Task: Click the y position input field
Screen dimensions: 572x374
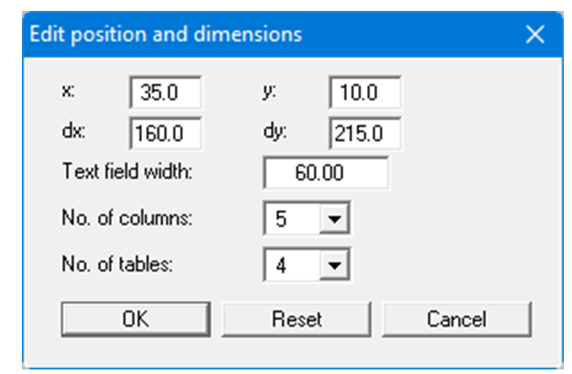Action: pos(363,93)
